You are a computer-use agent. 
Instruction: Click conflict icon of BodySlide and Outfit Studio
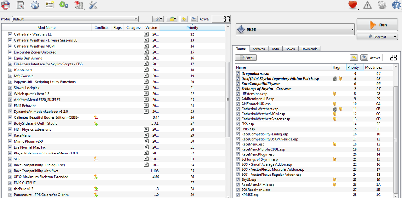[x=96, y=123]
